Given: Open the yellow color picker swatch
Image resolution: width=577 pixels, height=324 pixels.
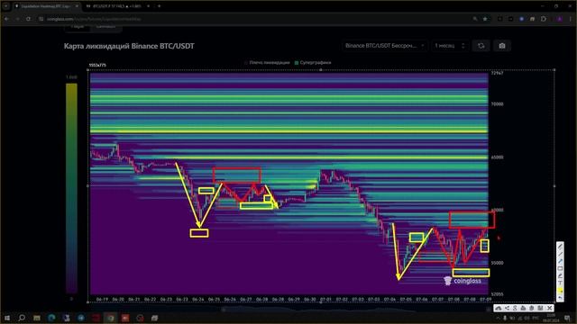Looking at the screenshot, I should coord(560,291).
